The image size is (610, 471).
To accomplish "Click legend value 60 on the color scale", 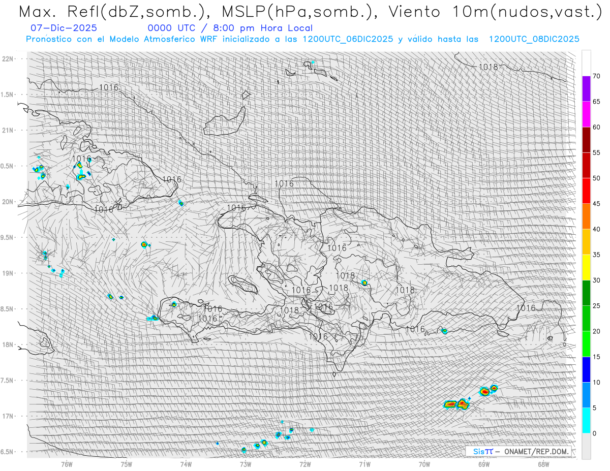I will click(597, 127).
